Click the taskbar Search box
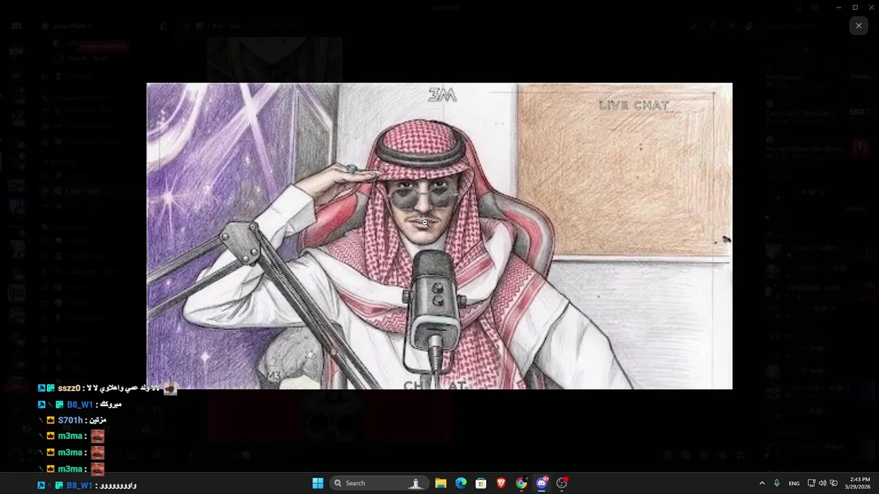 379,483
